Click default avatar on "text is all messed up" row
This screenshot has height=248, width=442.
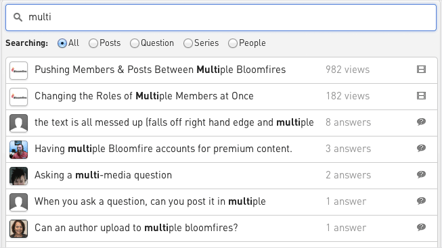(x=18, y=123)
